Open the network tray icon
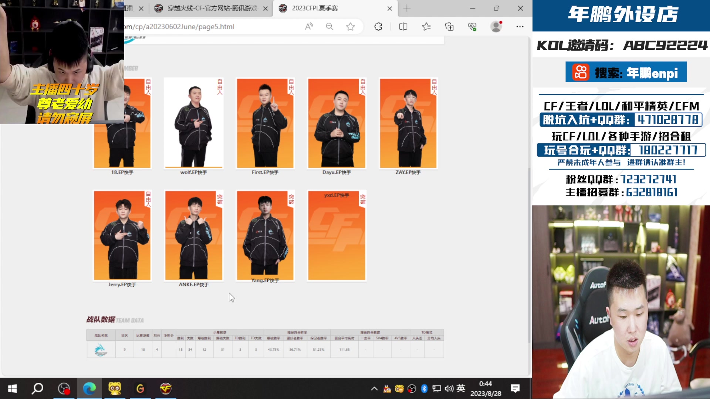The height and width of the screenshot is (399, 710). [x=437, y=389]
